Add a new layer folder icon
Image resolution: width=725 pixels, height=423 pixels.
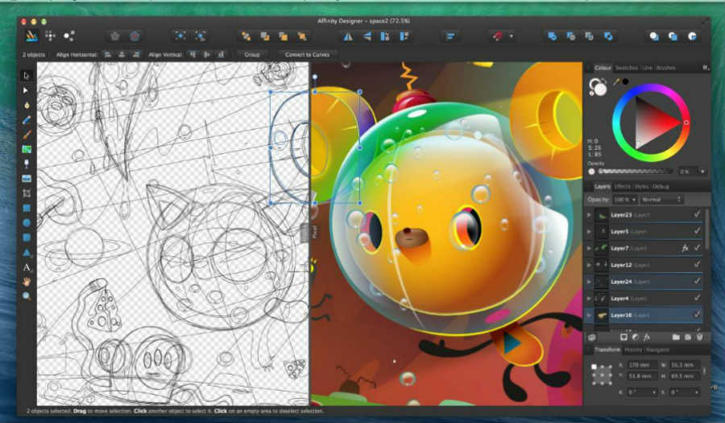tap(676, 337)
